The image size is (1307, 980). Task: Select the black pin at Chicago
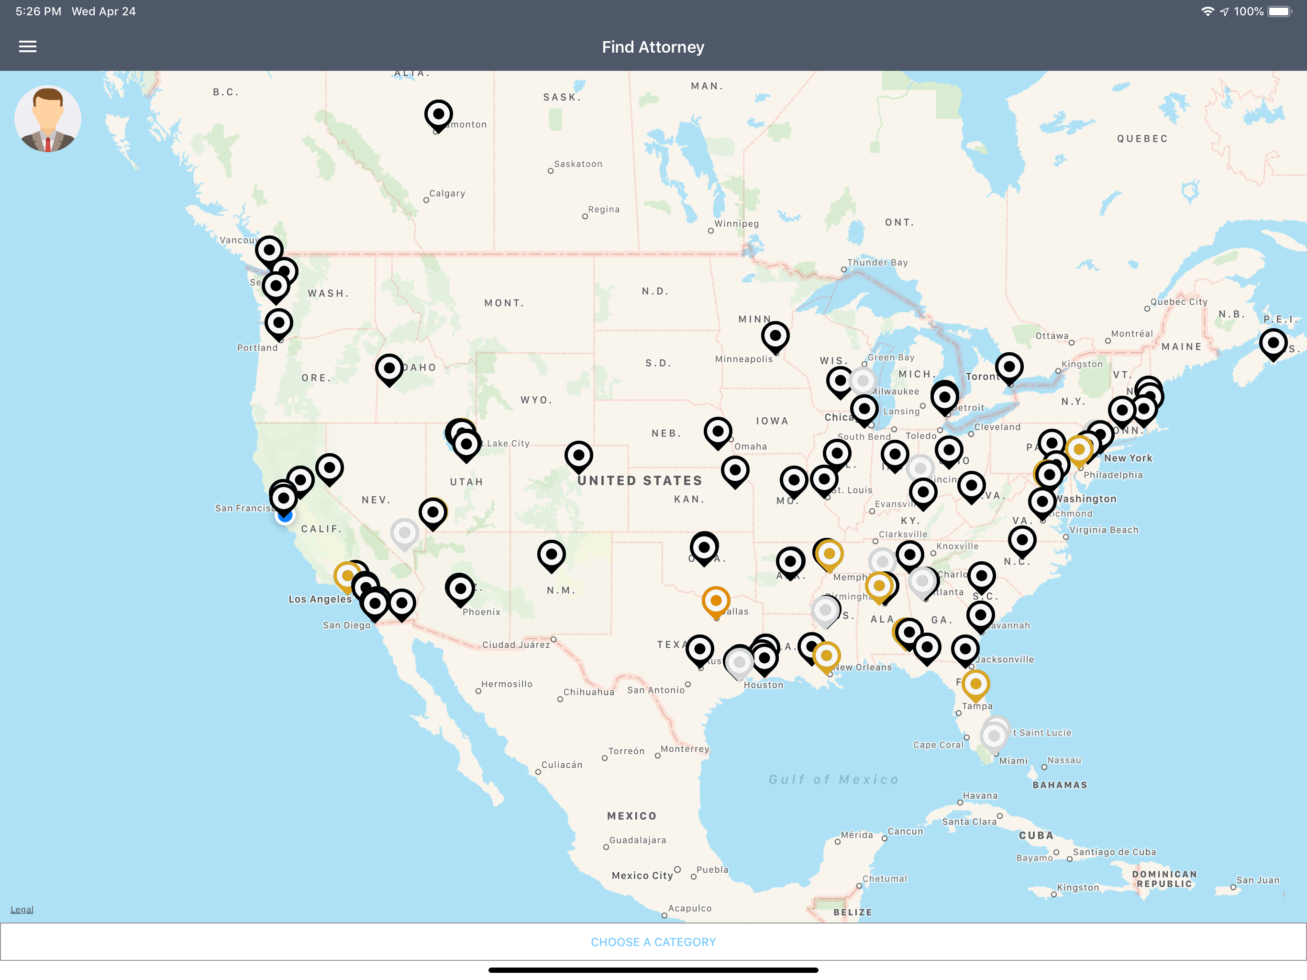click(864, 410)
